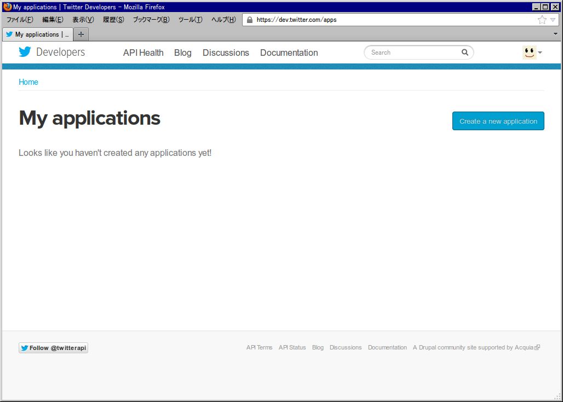Click the Firefox icon in the title bar
Screen dimensions: 563x402
[x=7, y=7]
